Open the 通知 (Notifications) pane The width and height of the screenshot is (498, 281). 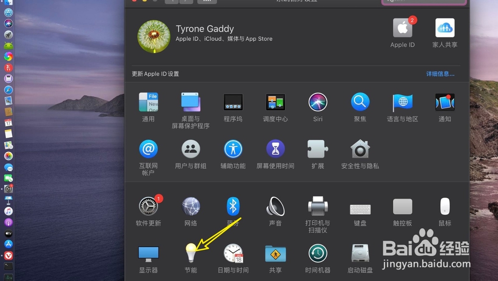coord(445,102)
